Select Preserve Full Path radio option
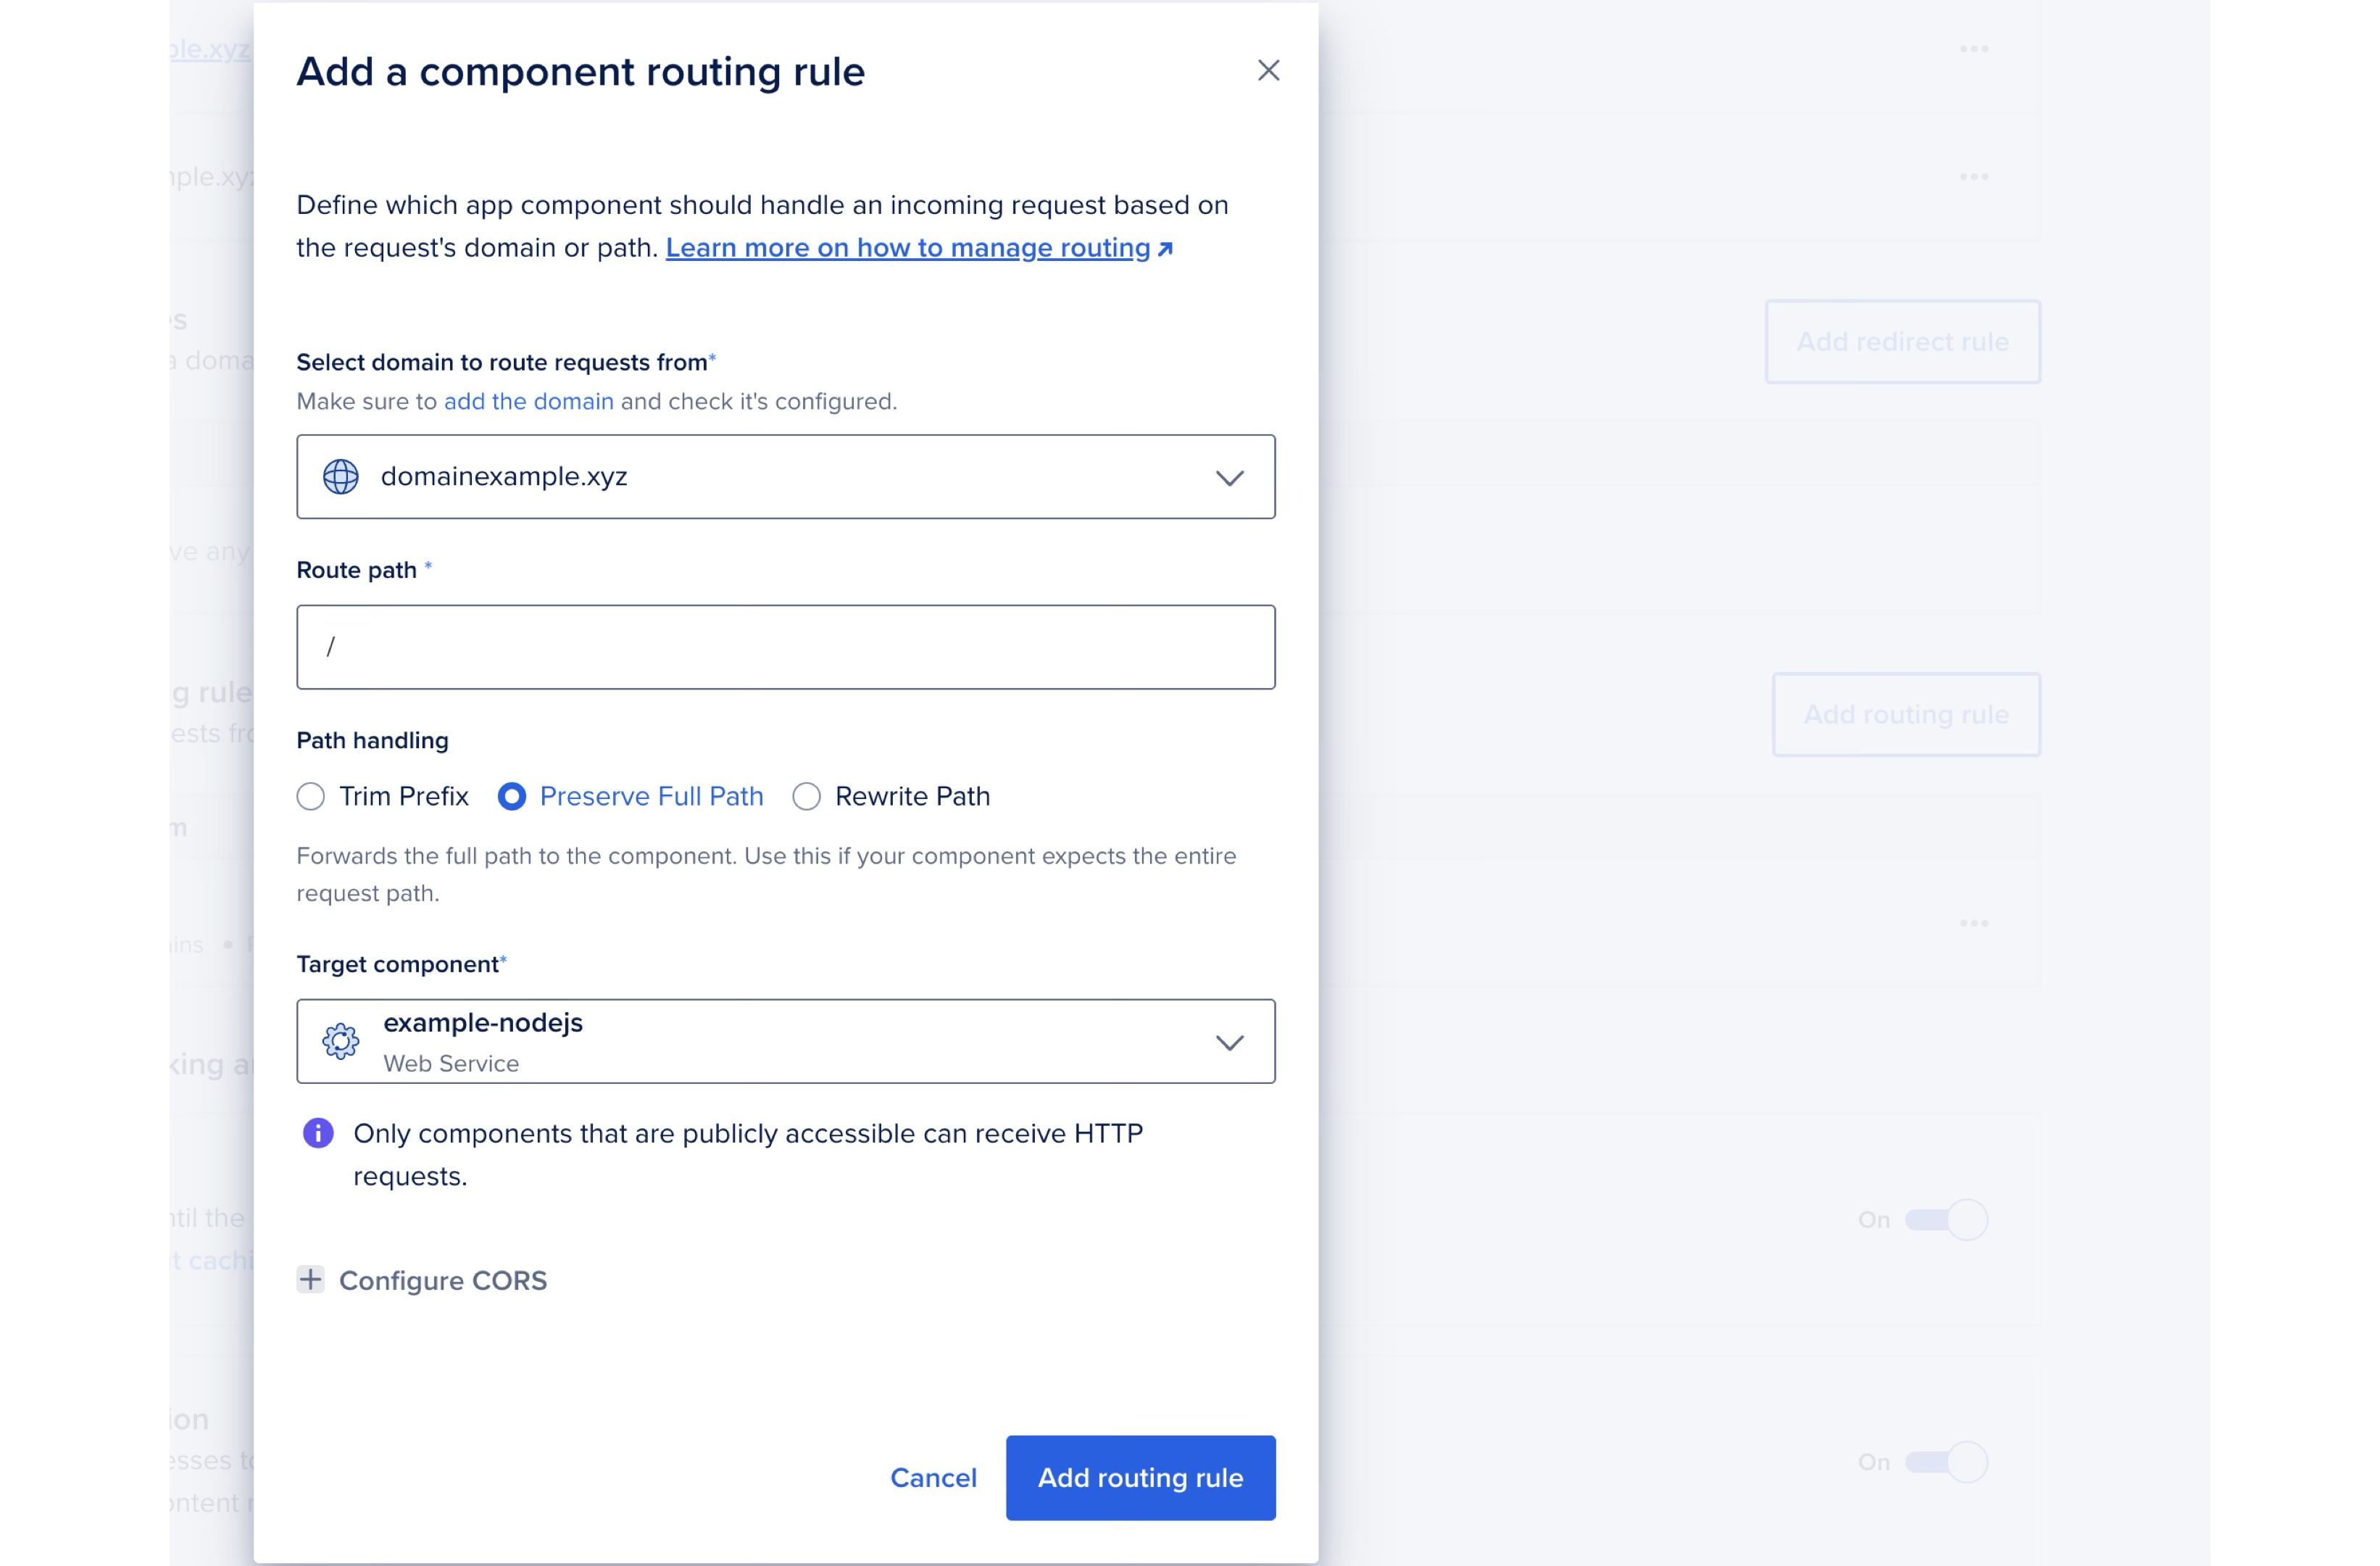 [512, 797]
